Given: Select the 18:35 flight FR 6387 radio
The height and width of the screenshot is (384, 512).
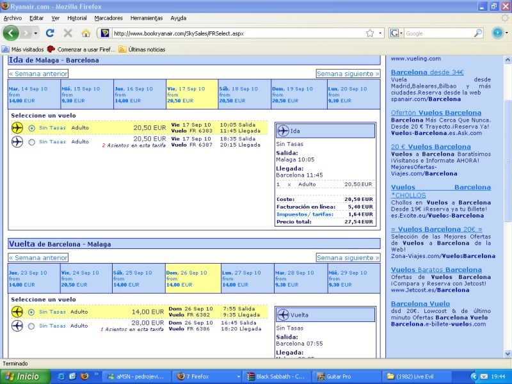Looking at the screenshot, I should [x=31, y=142].
